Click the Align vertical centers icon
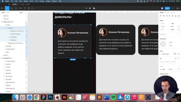The image size is (181, 102). 173,16
